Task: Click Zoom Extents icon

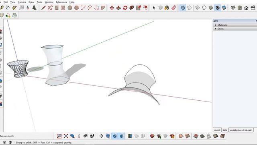Action: (x=66, y=136)
